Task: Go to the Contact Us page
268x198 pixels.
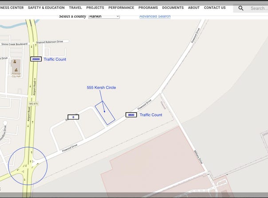Action: coord(215,8)
